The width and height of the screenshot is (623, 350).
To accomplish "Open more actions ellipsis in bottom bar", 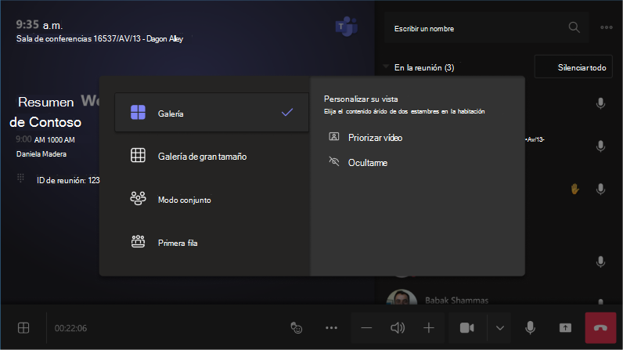I will [331, 328].
